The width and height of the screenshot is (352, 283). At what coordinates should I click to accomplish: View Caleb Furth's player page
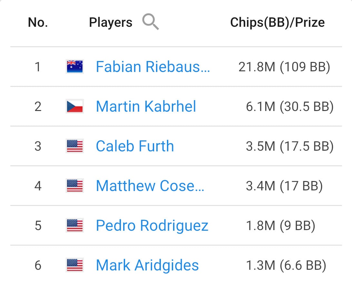(135, 146)
